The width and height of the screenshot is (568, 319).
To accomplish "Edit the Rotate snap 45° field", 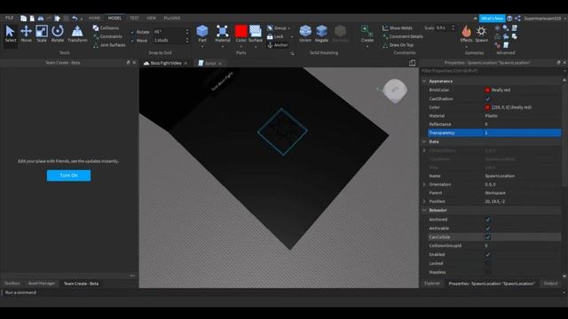I will point(169,32).
